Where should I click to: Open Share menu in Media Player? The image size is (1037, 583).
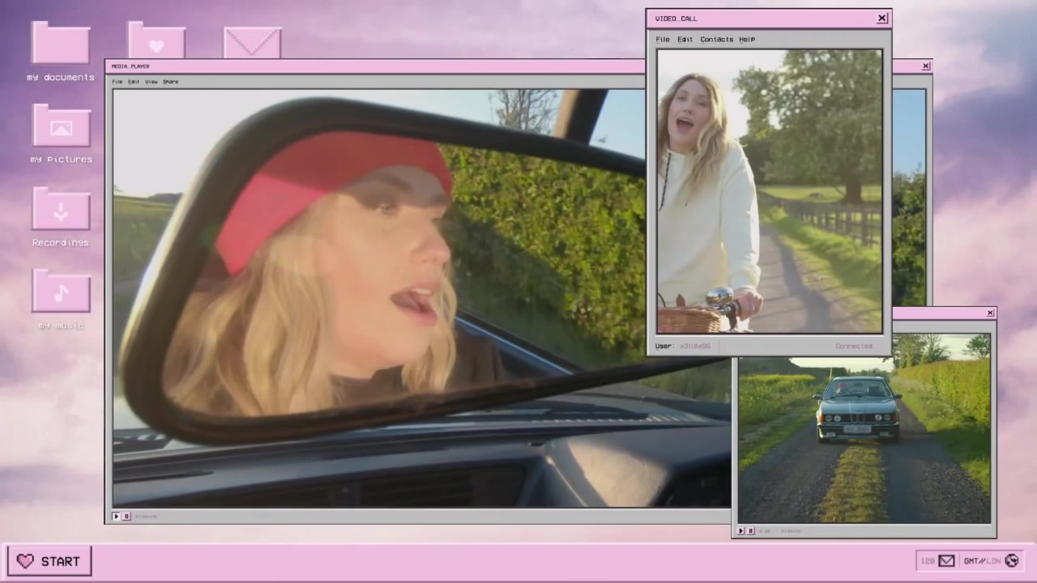(x=171, y=82)
